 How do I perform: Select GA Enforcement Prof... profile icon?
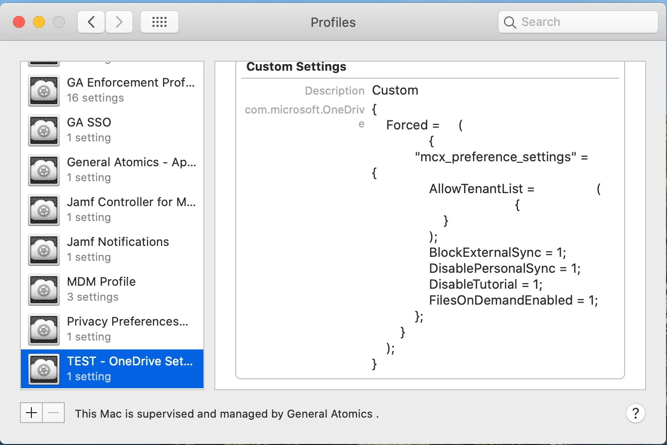(44, 90)
